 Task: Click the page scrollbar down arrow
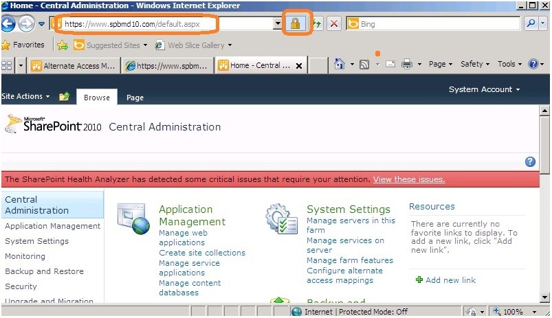pos(544,297)
